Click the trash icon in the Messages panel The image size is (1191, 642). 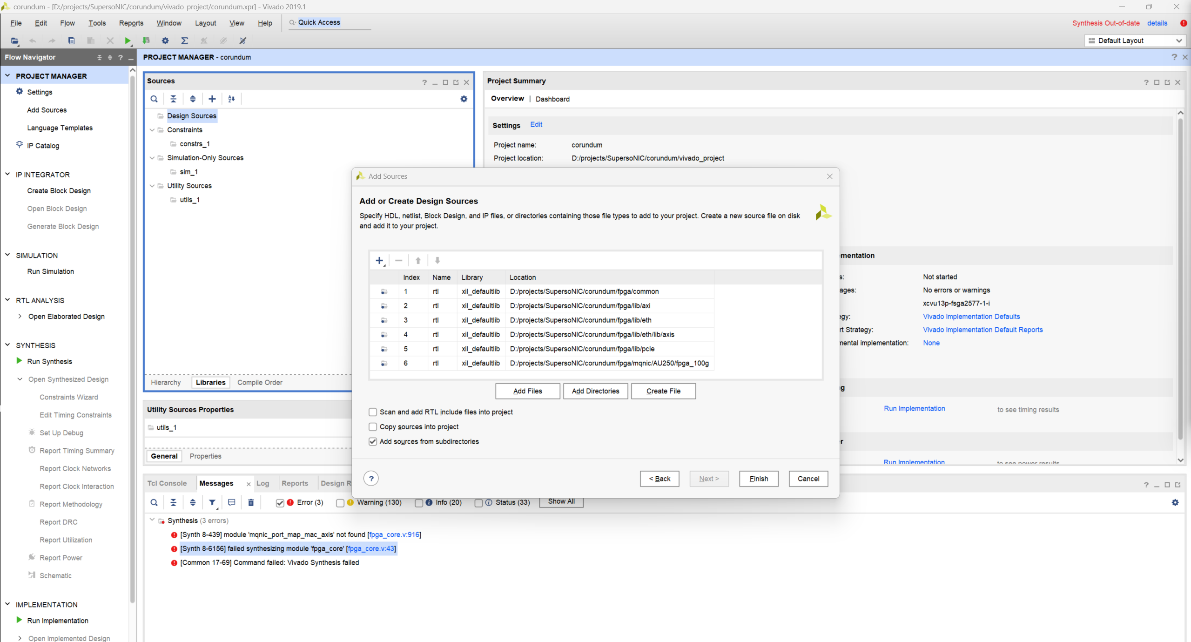pos(251,502)
